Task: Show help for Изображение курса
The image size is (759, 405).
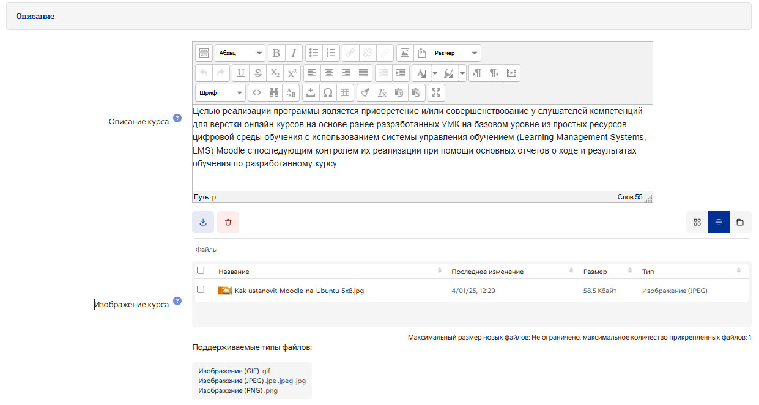Action: [177, 301]
